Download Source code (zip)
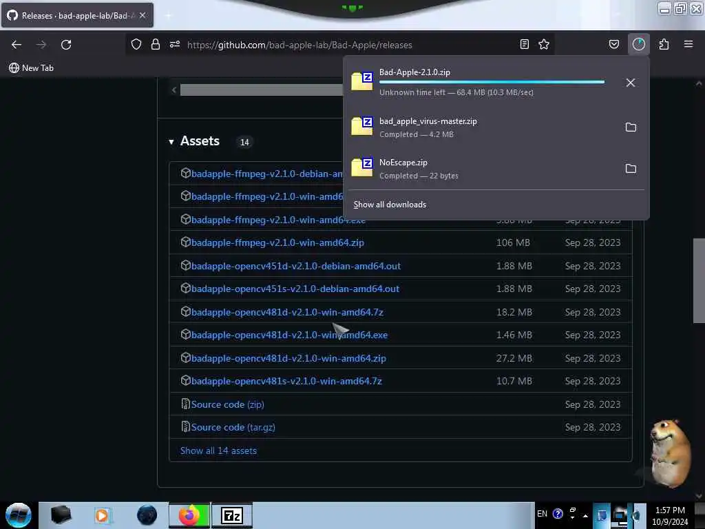The width and height of the screenshot is (705, 529). 227,404
